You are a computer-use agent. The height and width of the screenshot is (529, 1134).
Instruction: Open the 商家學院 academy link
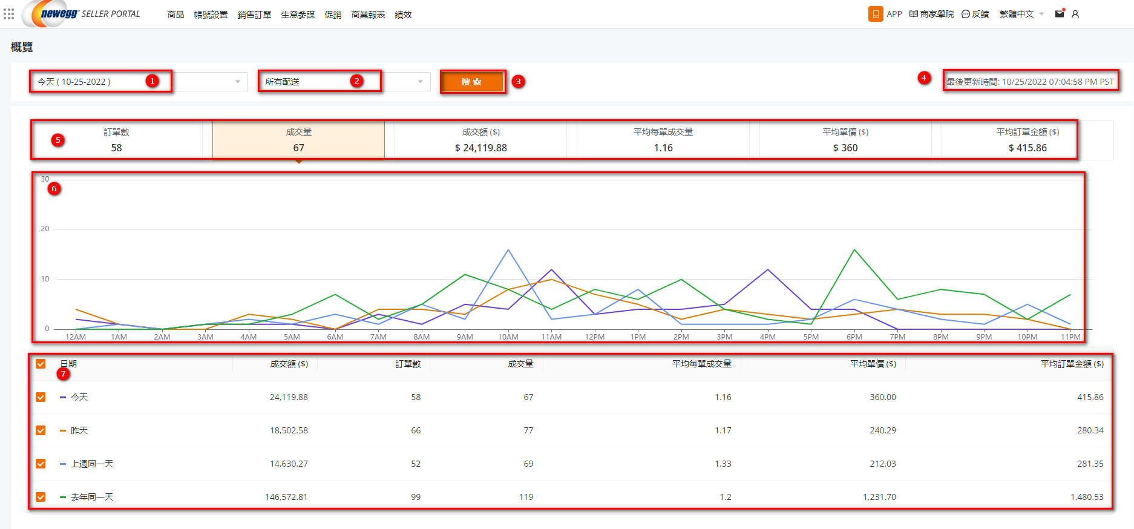931,14
